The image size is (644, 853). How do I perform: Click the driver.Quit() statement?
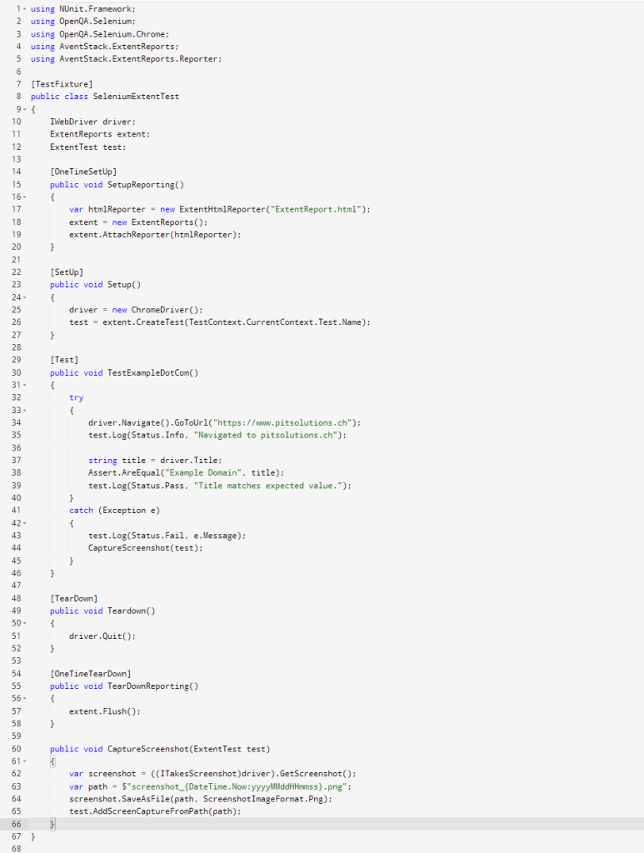(102, 636)
